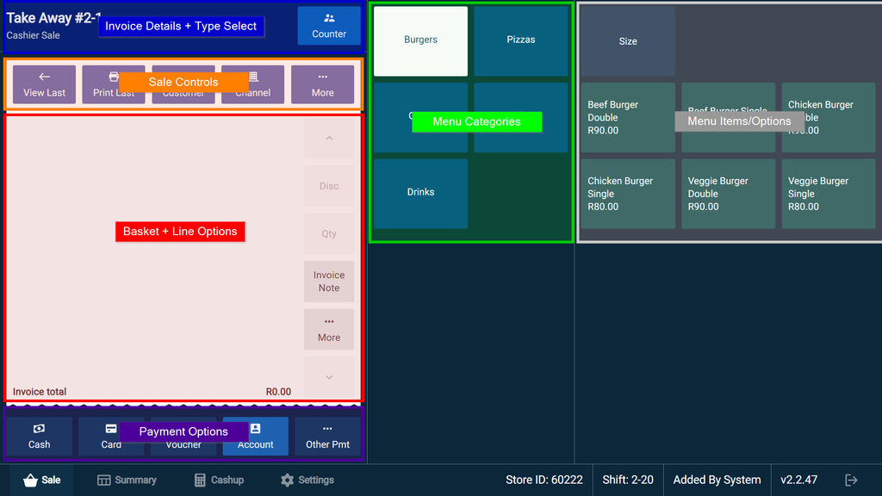Viewport: 882px width, 496px height.
Task: Add an Invoice Note
Action: pos(329,282)
